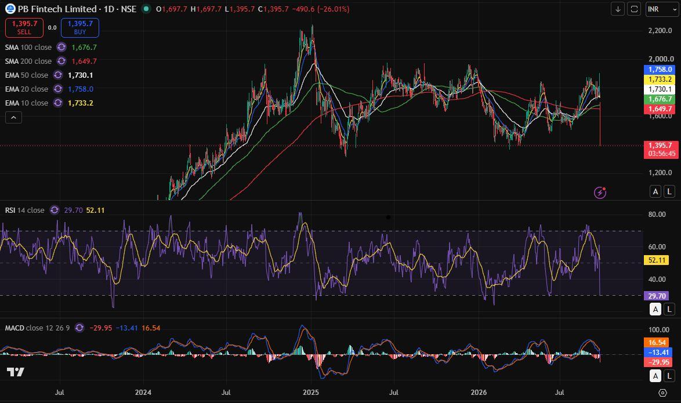Screen dimensions: 681x403
Task: Select the SMA 100 close indicator label
Action: pyautogui.click(x=28, y=48)
